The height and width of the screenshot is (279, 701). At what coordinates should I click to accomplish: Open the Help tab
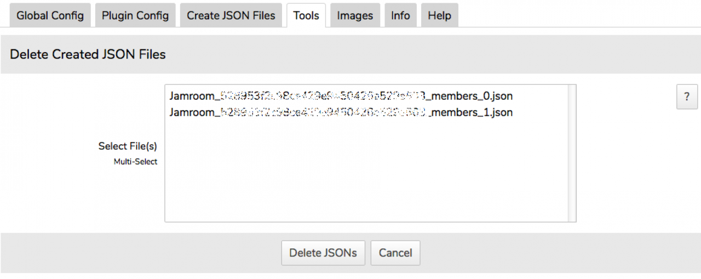[439, 15]
